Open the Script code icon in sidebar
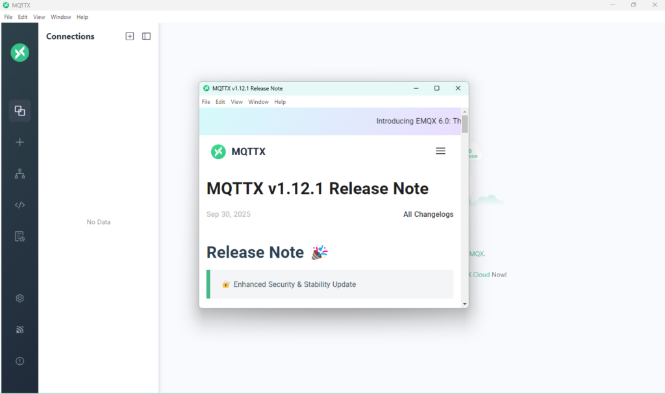Image resolution: width=665 pixels, height=394 pixels. click(x=19, y=205)
